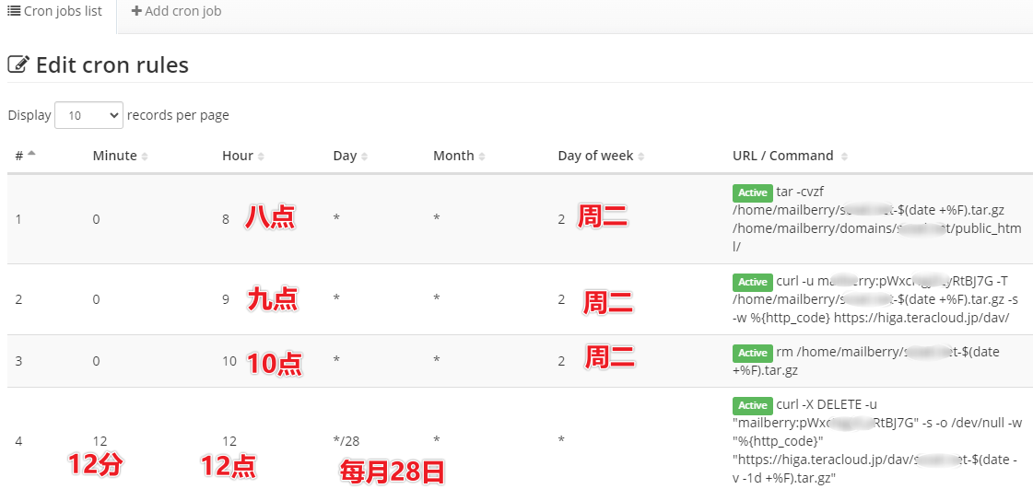Screen dimensions: 1033x489
Task: Select the tar -cvzf command text in row 1
Action: pyautogui.click(x=877, y=219)
